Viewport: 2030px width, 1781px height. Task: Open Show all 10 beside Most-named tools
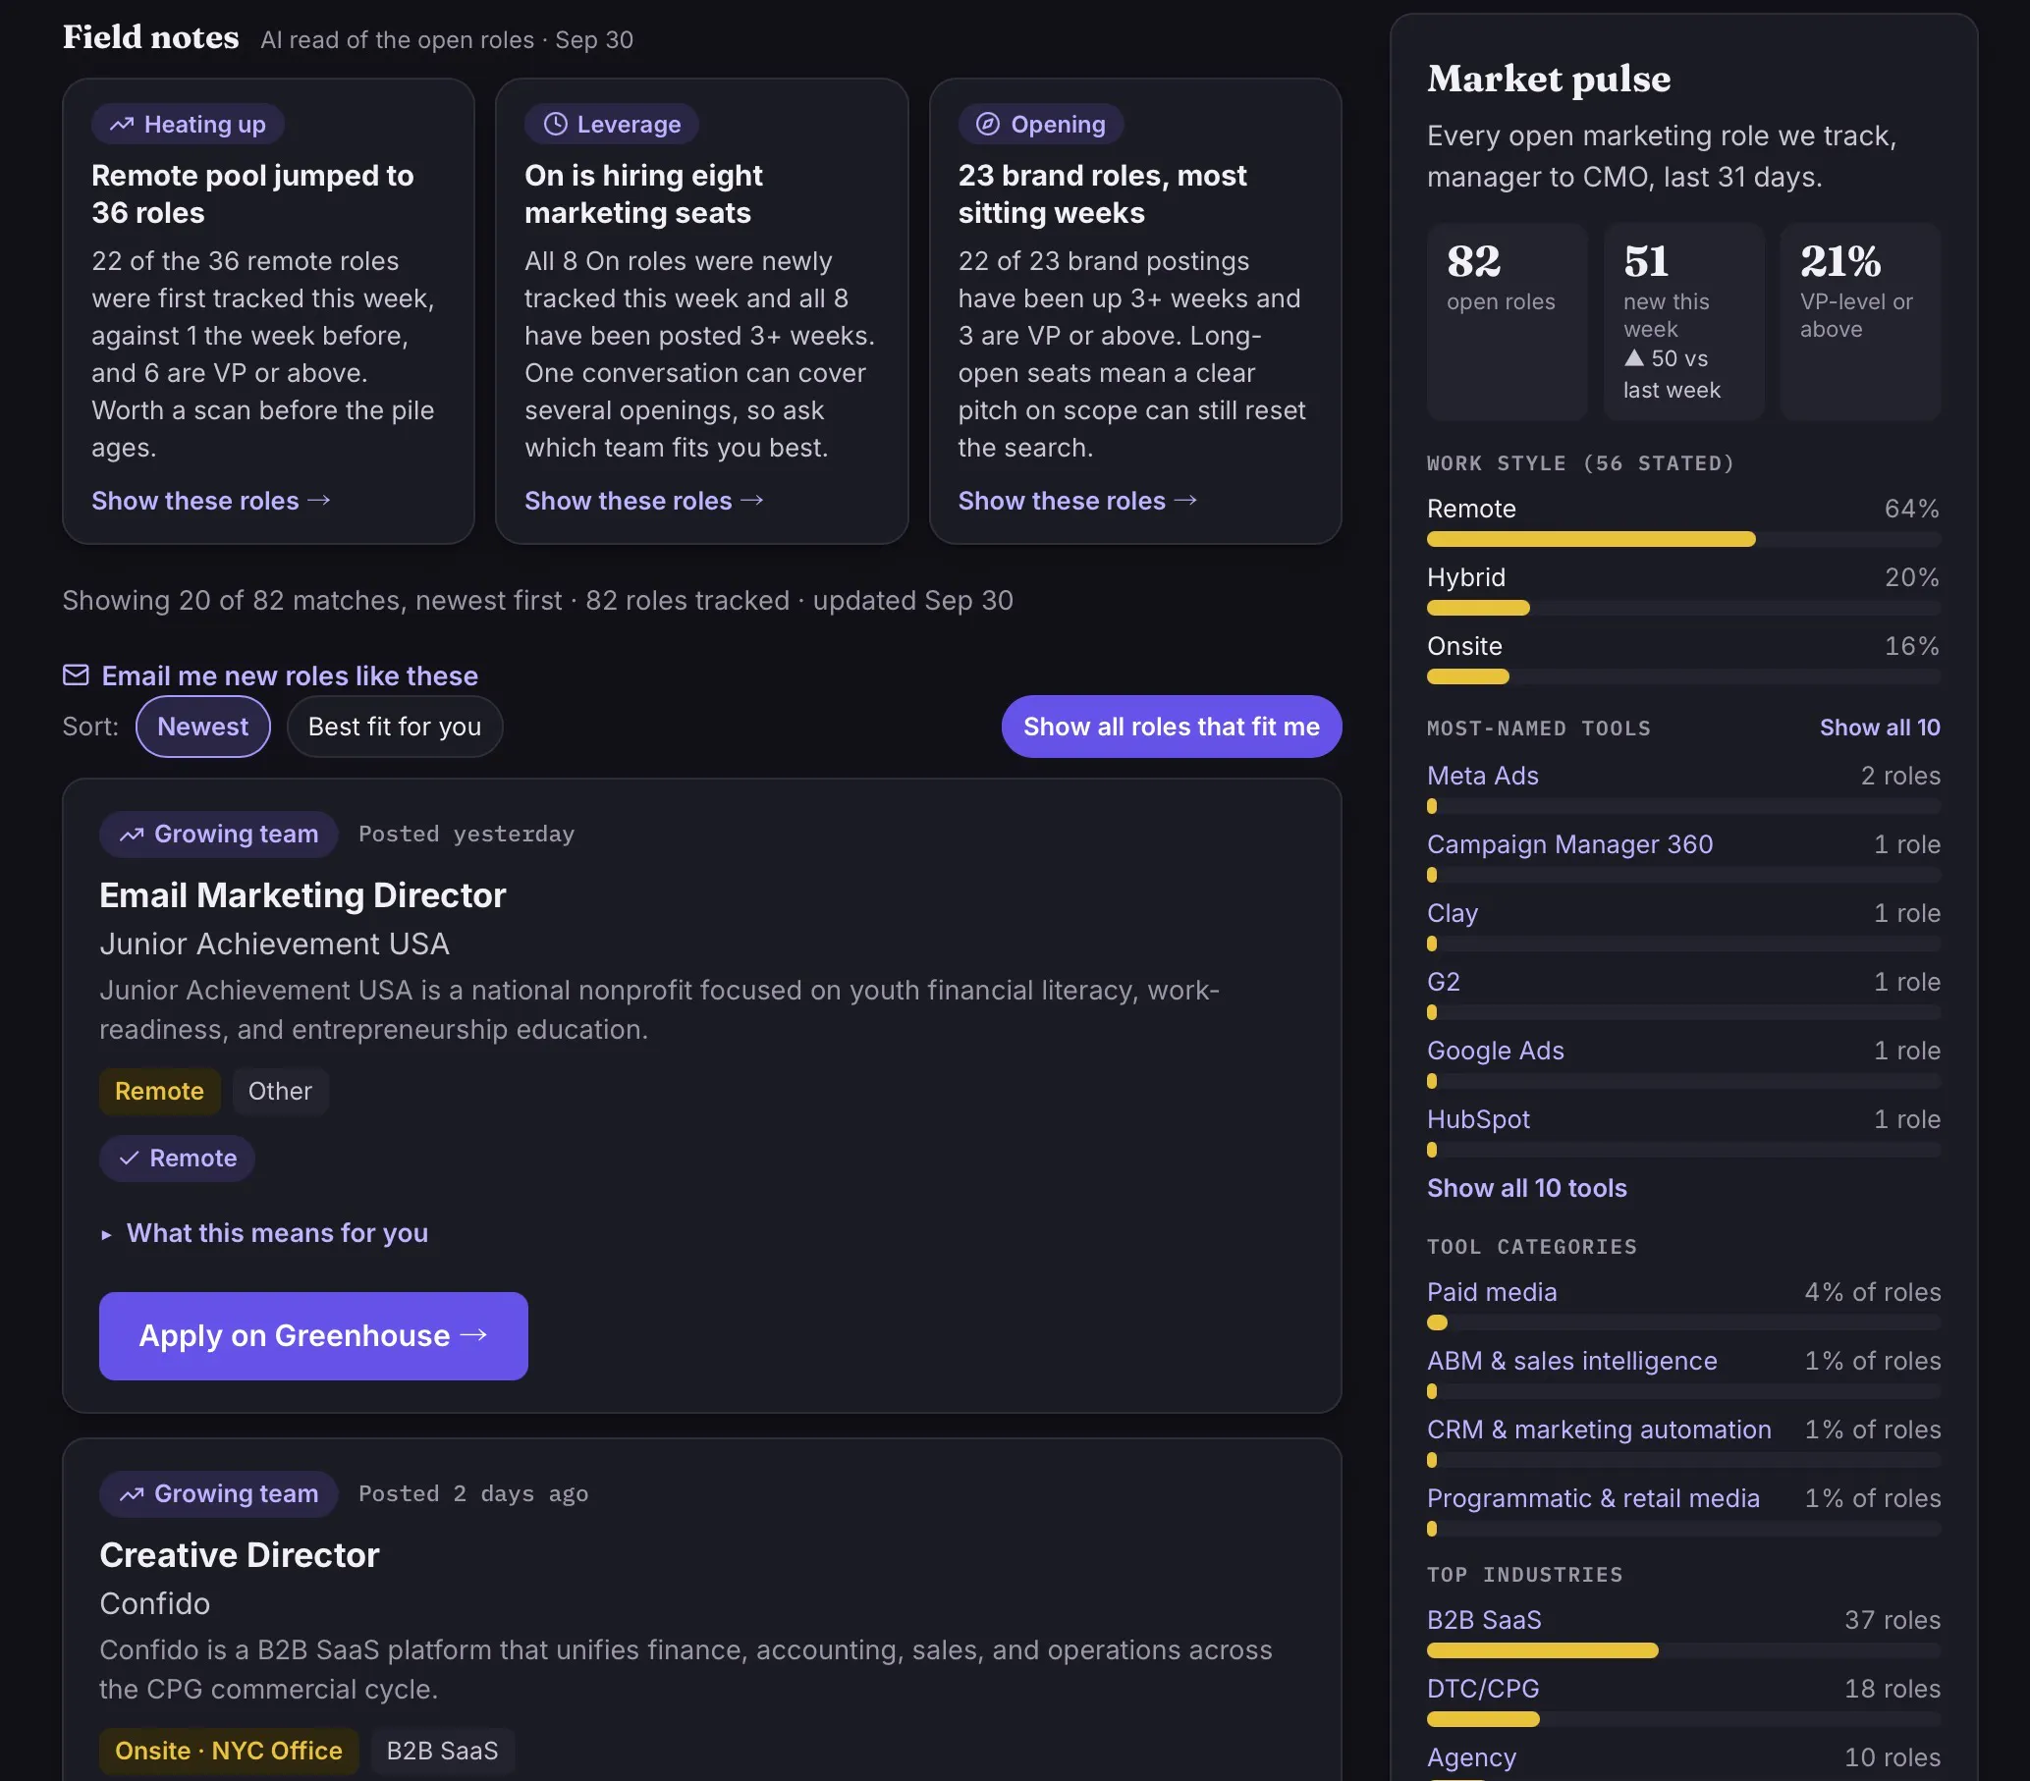(x=1879, y=728)
